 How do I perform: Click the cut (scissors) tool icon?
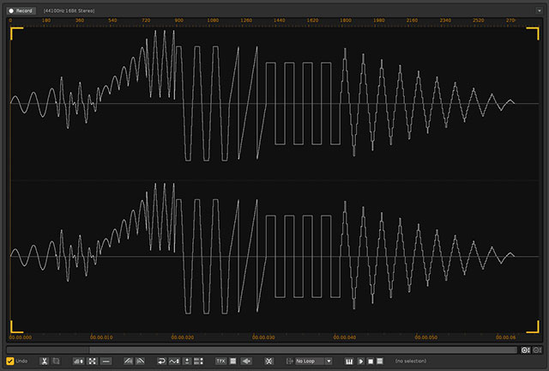pyautogui.click(x=44, y=361)
